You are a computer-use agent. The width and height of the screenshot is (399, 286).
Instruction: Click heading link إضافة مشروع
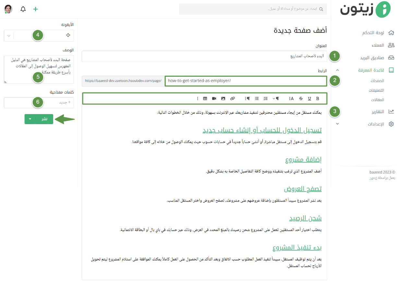[x=303, y=159]
